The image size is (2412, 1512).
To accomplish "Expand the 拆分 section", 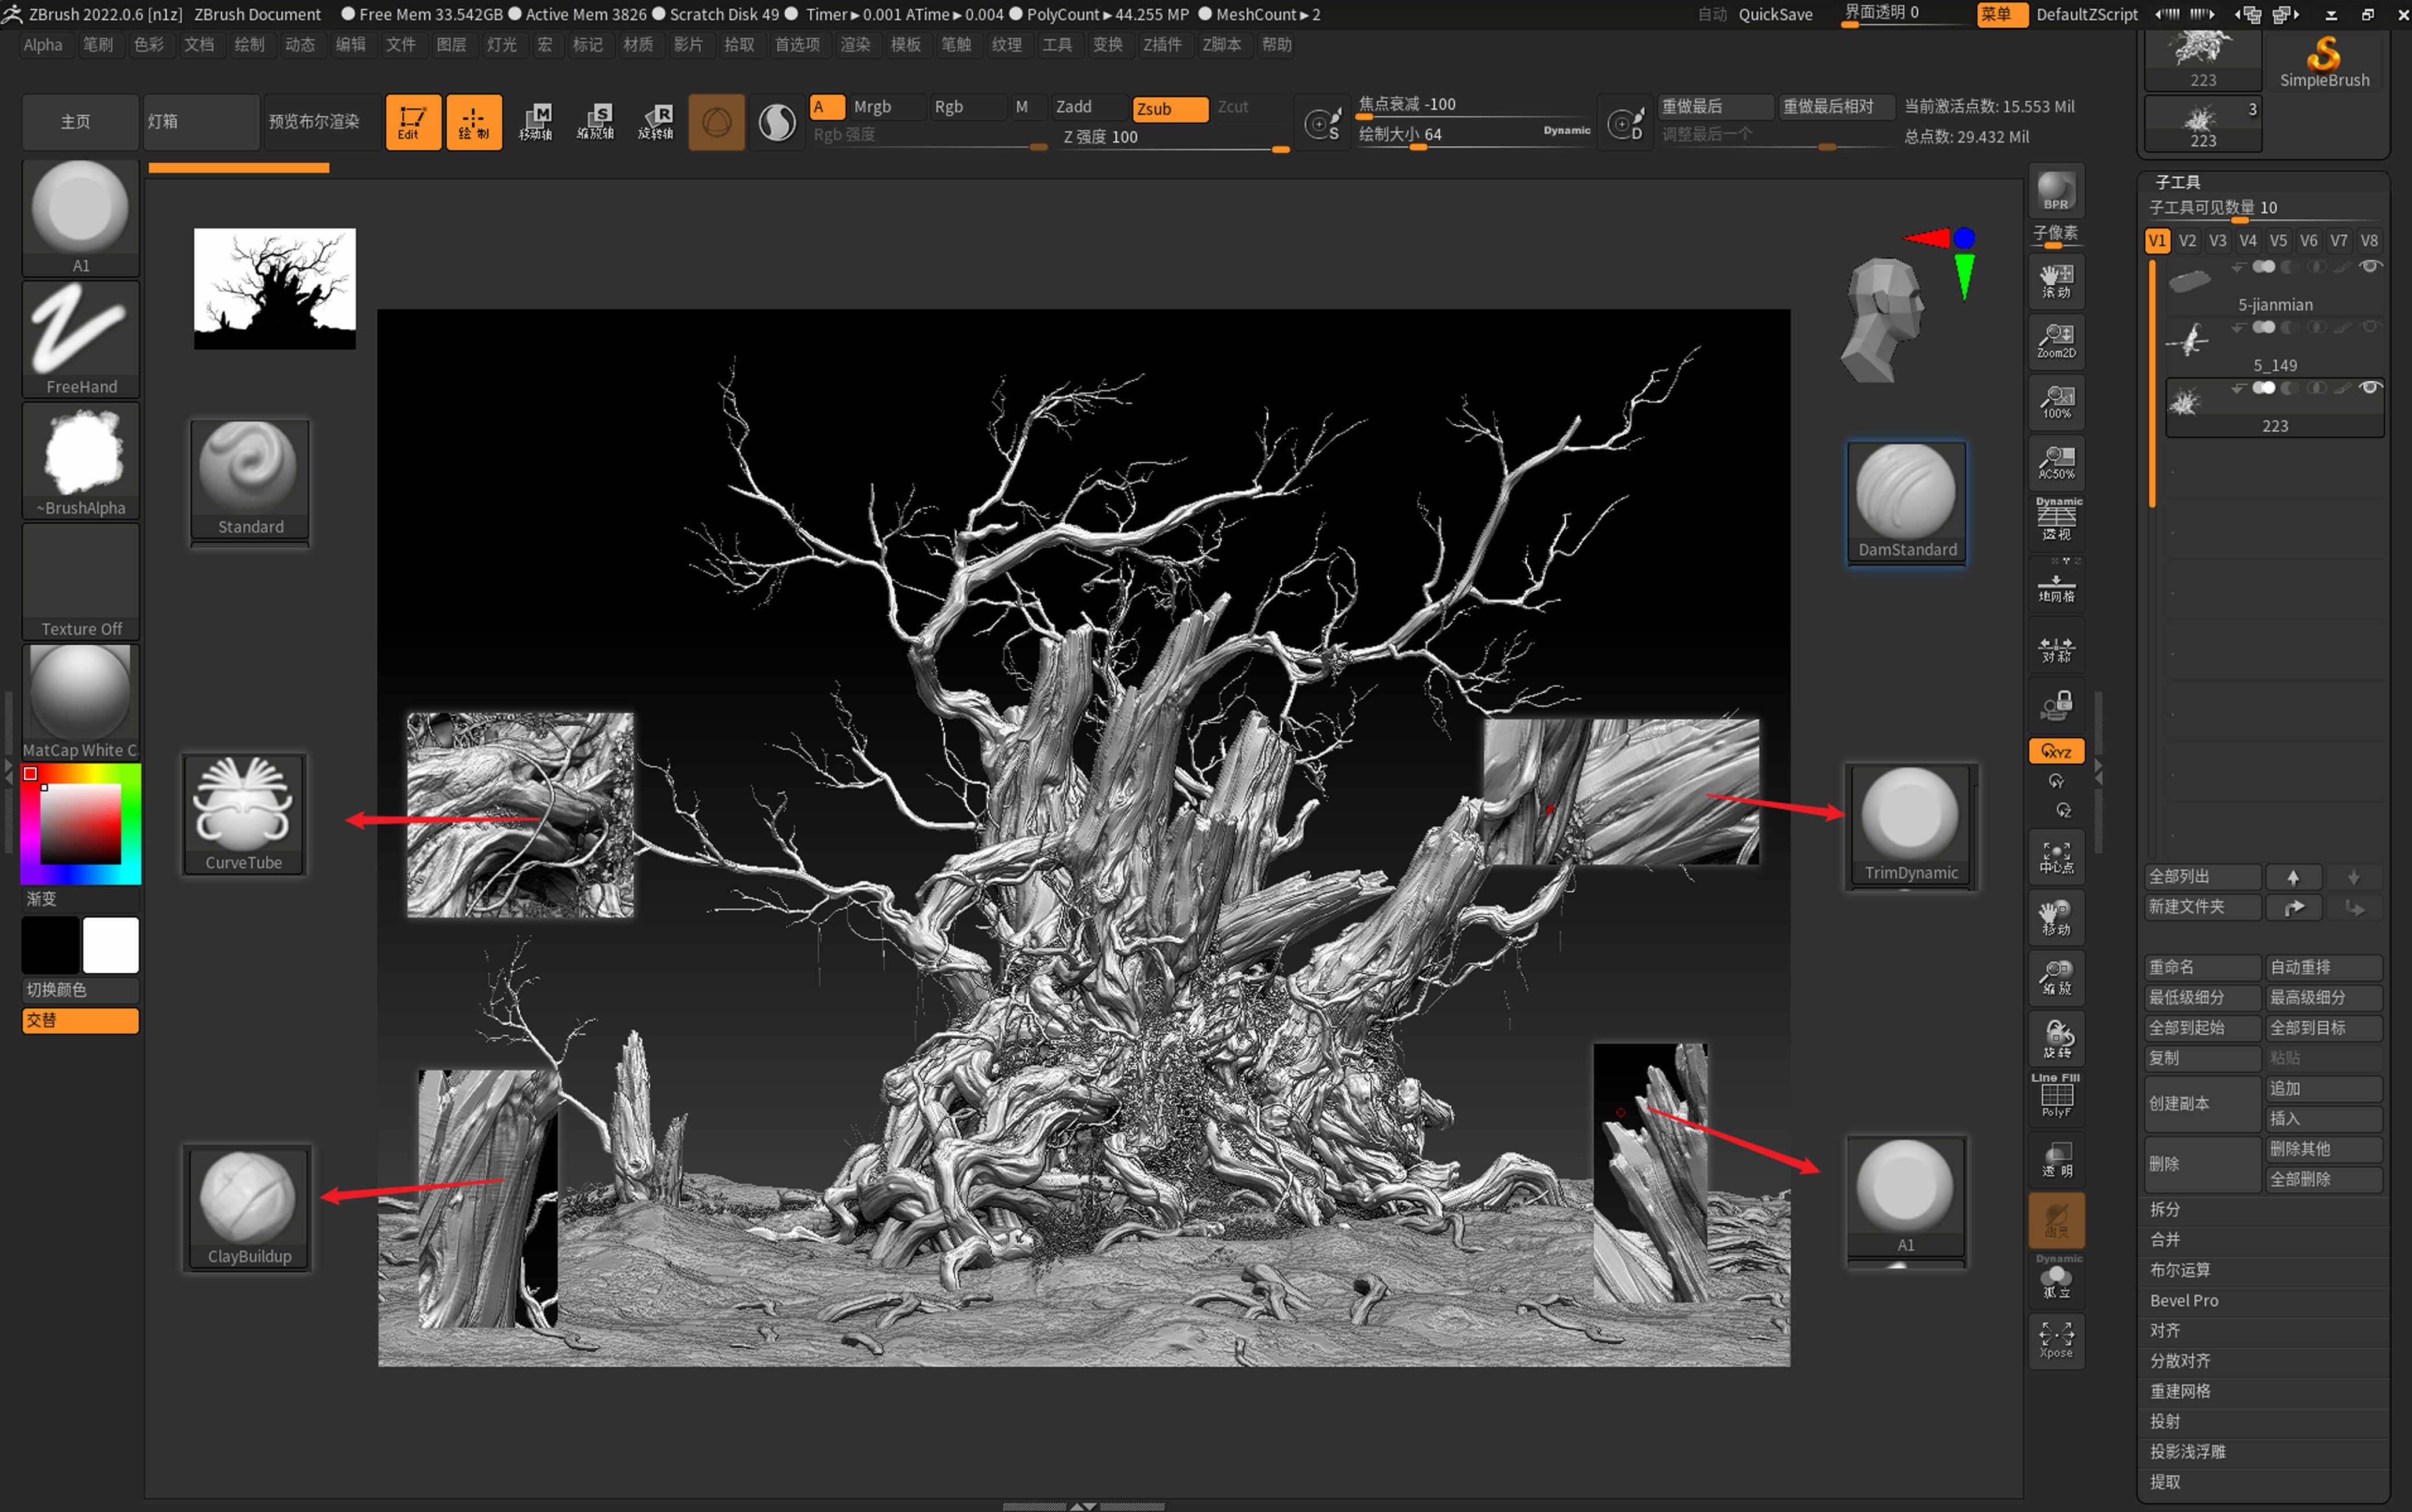I will 2165,1209.
